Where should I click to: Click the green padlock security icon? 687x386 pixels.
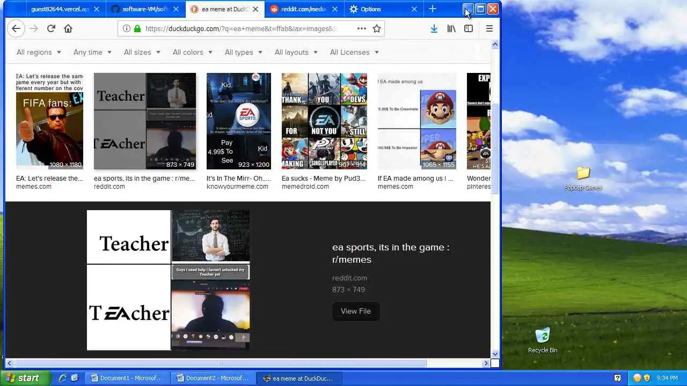[x=137, y=29]
